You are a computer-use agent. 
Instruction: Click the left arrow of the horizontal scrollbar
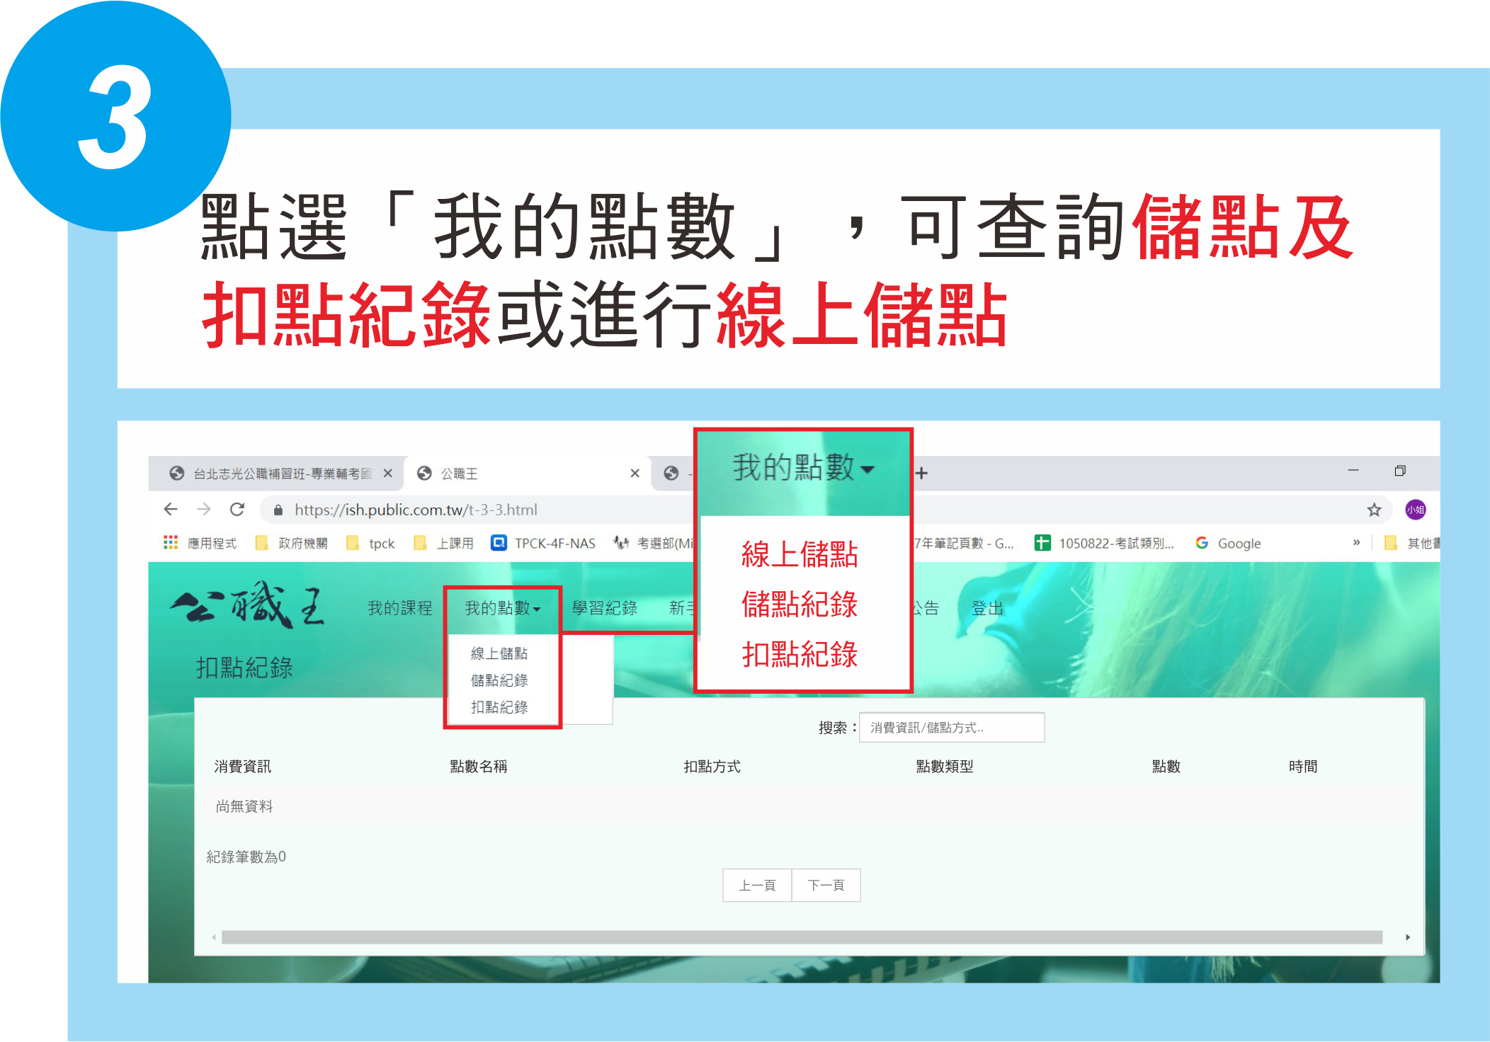(213, 937)
